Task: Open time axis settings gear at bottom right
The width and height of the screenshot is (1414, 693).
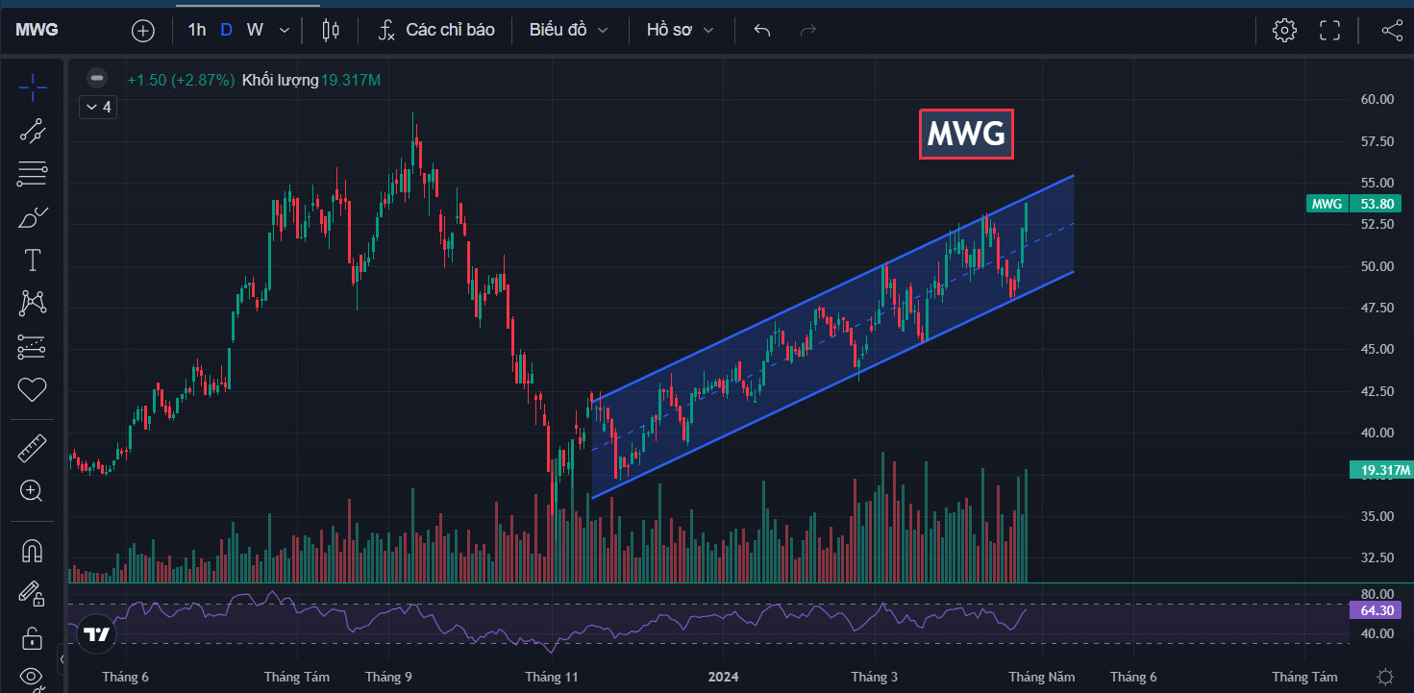Action: [x=1385, y=677]
